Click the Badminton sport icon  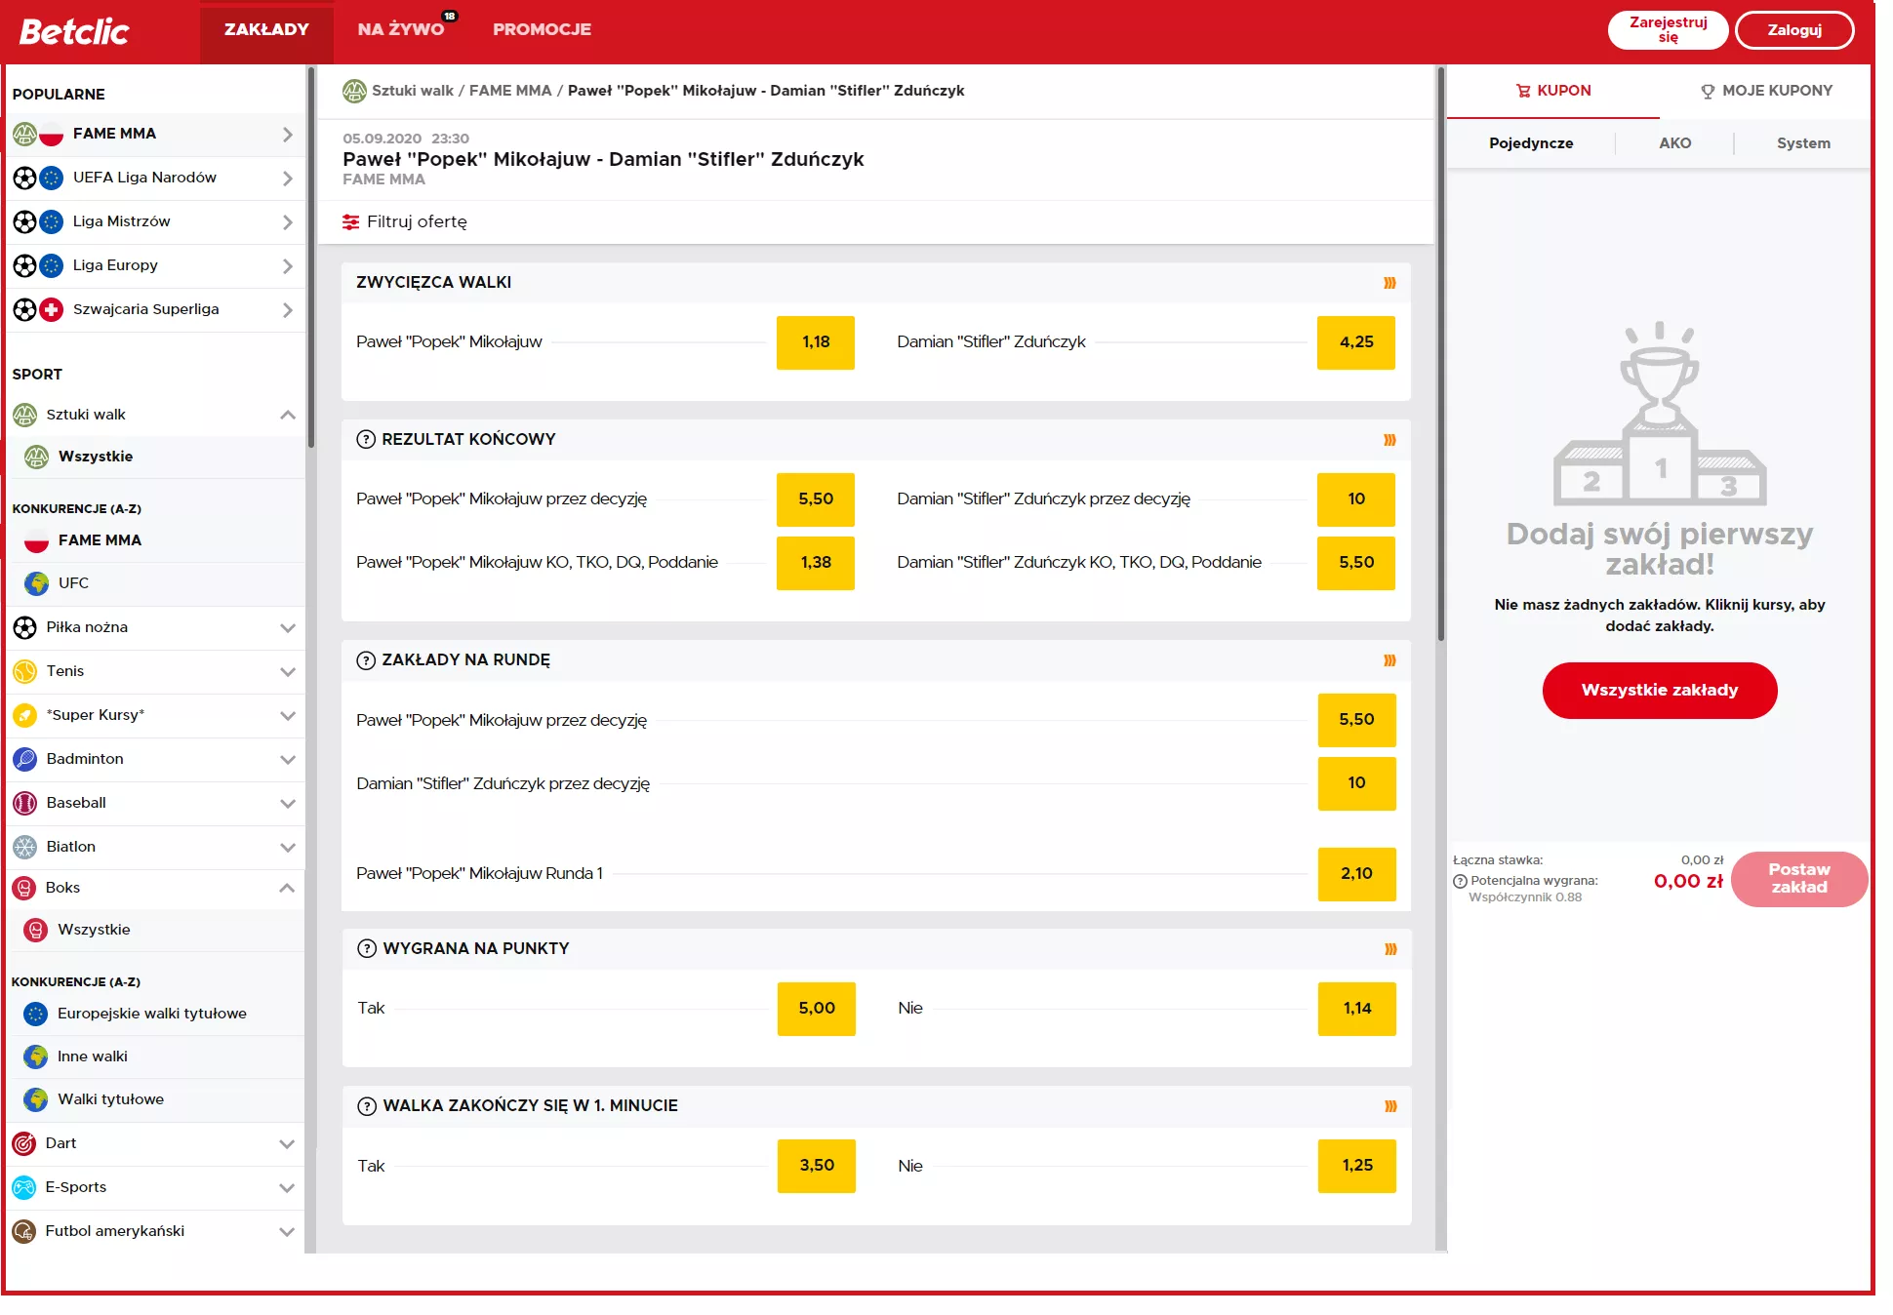coord(24,759)
